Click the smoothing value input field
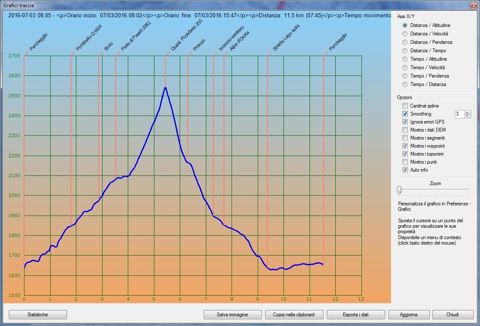480x326 pixels. [x=459, y=114]
